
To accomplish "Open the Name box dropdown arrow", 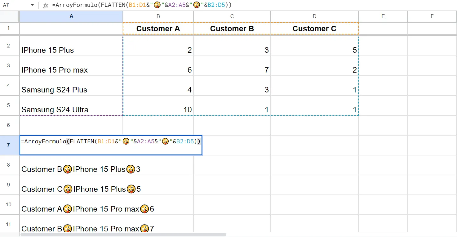I will click(32, 5).
